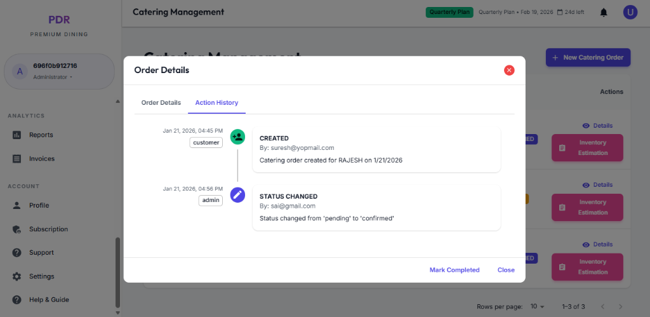Open the Rows per page dropdown
Screen dimensions: 650x317
click(x=538, y=306)
